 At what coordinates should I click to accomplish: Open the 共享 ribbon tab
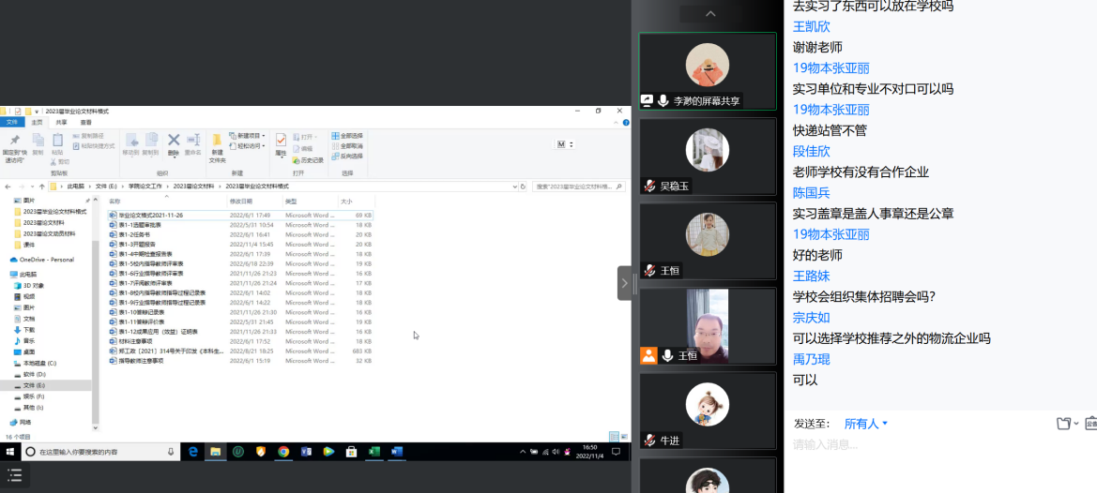coord(61,122)
